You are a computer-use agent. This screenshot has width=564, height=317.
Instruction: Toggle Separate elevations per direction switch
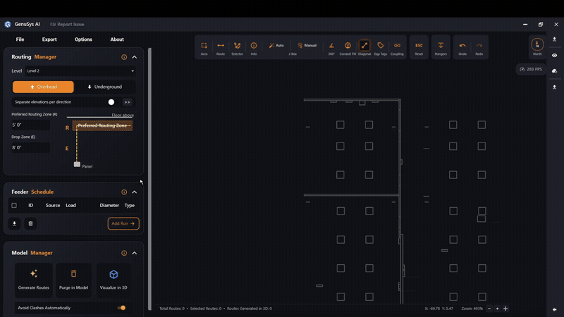(x=114, y=102)
